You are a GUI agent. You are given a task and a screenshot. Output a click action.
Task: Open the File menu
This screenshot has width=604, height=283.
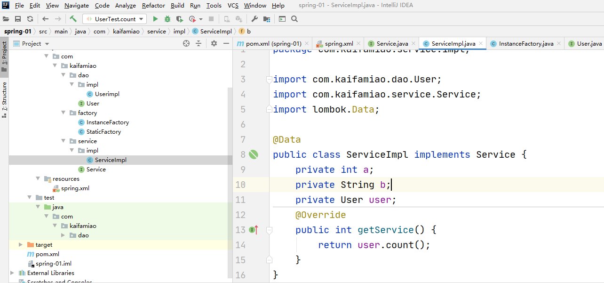(x=19, y=6)
